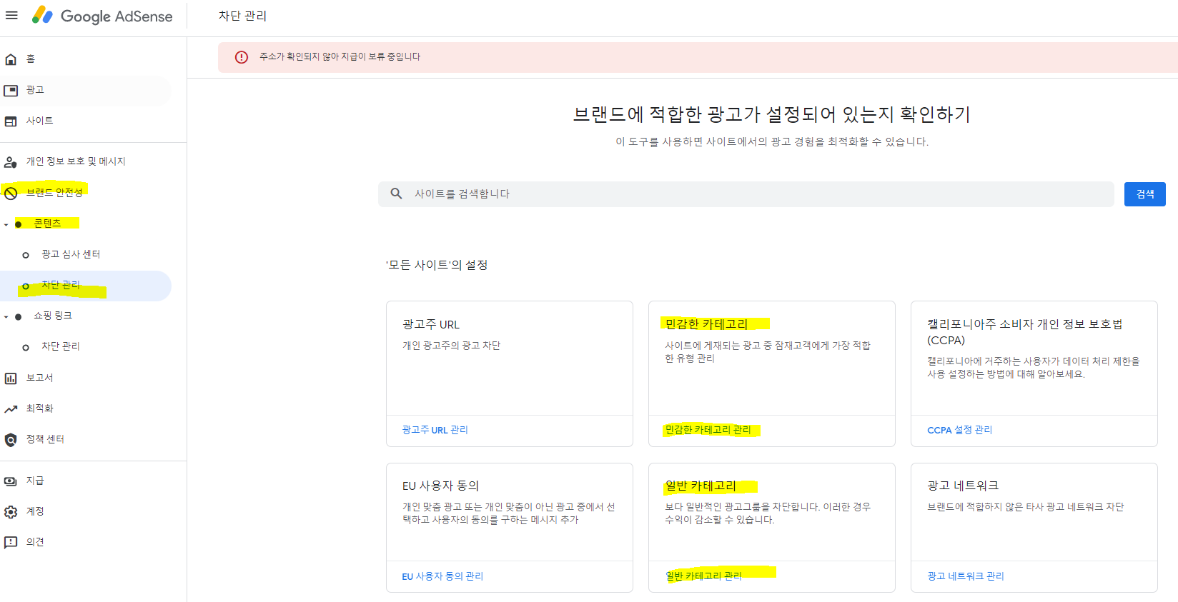Click the 정책 센터 shield icon
The height and width of the screenshot is (602, 1178).
click(11, 440)
